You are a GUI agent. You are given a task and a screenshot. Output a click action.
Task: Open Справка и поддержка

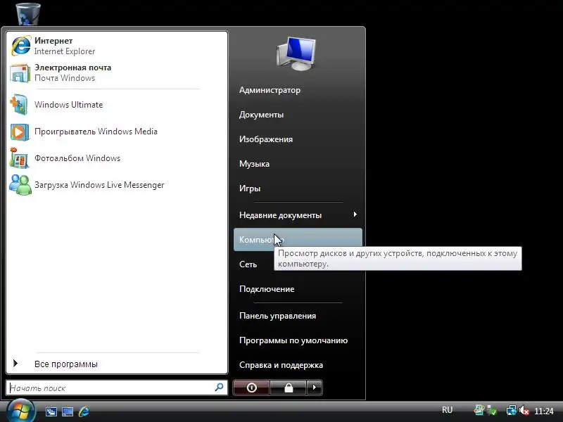pyautogui.click(x=298, y=365)
